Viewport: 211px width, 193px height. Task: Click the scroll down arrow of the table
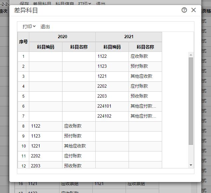tap(191, 165)
